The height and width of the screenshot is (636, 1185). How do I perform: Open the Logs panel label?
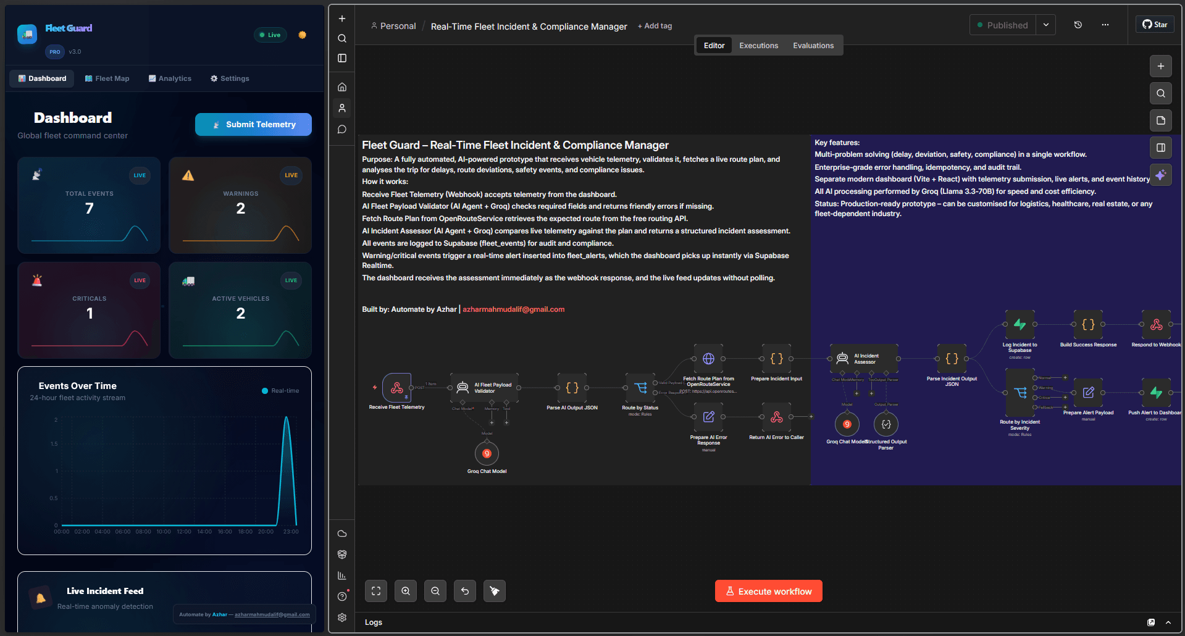coord(374,622)
